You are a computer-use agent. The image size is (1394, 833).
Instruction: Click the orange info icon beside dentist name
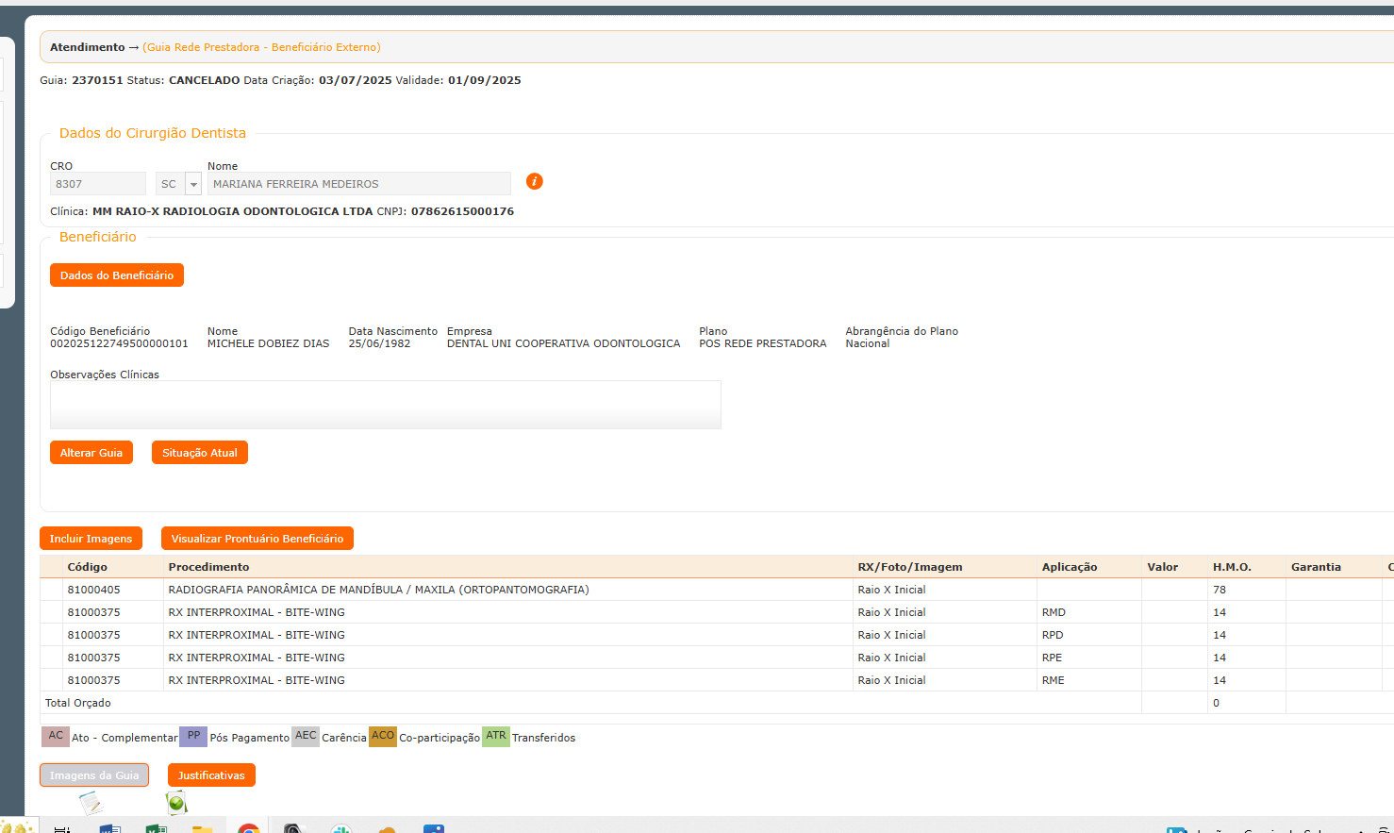pyautogui.click(x=534, y=181)
